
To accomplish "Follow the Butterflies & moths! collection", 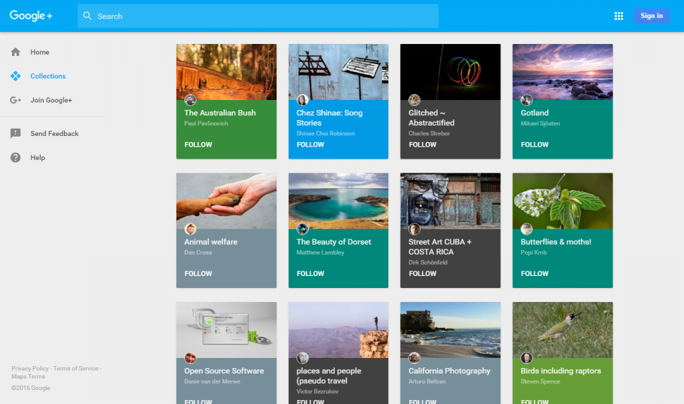I will (534, 273).
